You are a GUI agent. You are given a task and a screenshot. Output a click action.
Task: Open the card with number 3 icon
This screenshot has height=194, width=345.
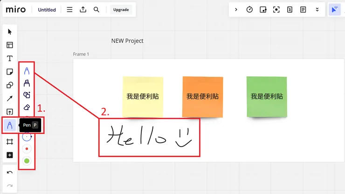click(290, 10)
